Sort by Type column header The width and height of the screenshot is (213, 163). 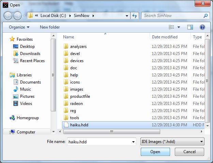pyautogui.click(x=197, y=37)
